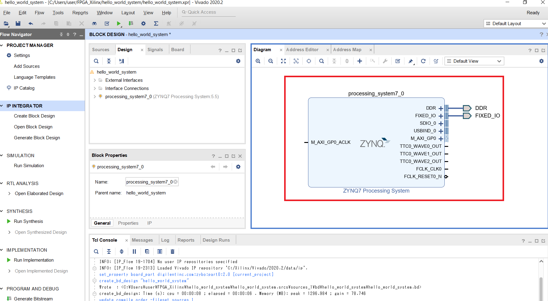Image resolution: width=548 pixels, height=301 pixels.
Task: Open the File menu
Action: tap(7, 13)
